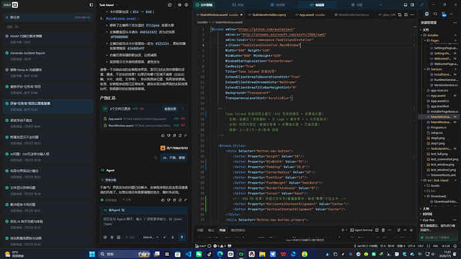The height and width of the screenshot is (259, 461).
Task: Toggle side panel layout icon in title bar
Action: [412, 5]
